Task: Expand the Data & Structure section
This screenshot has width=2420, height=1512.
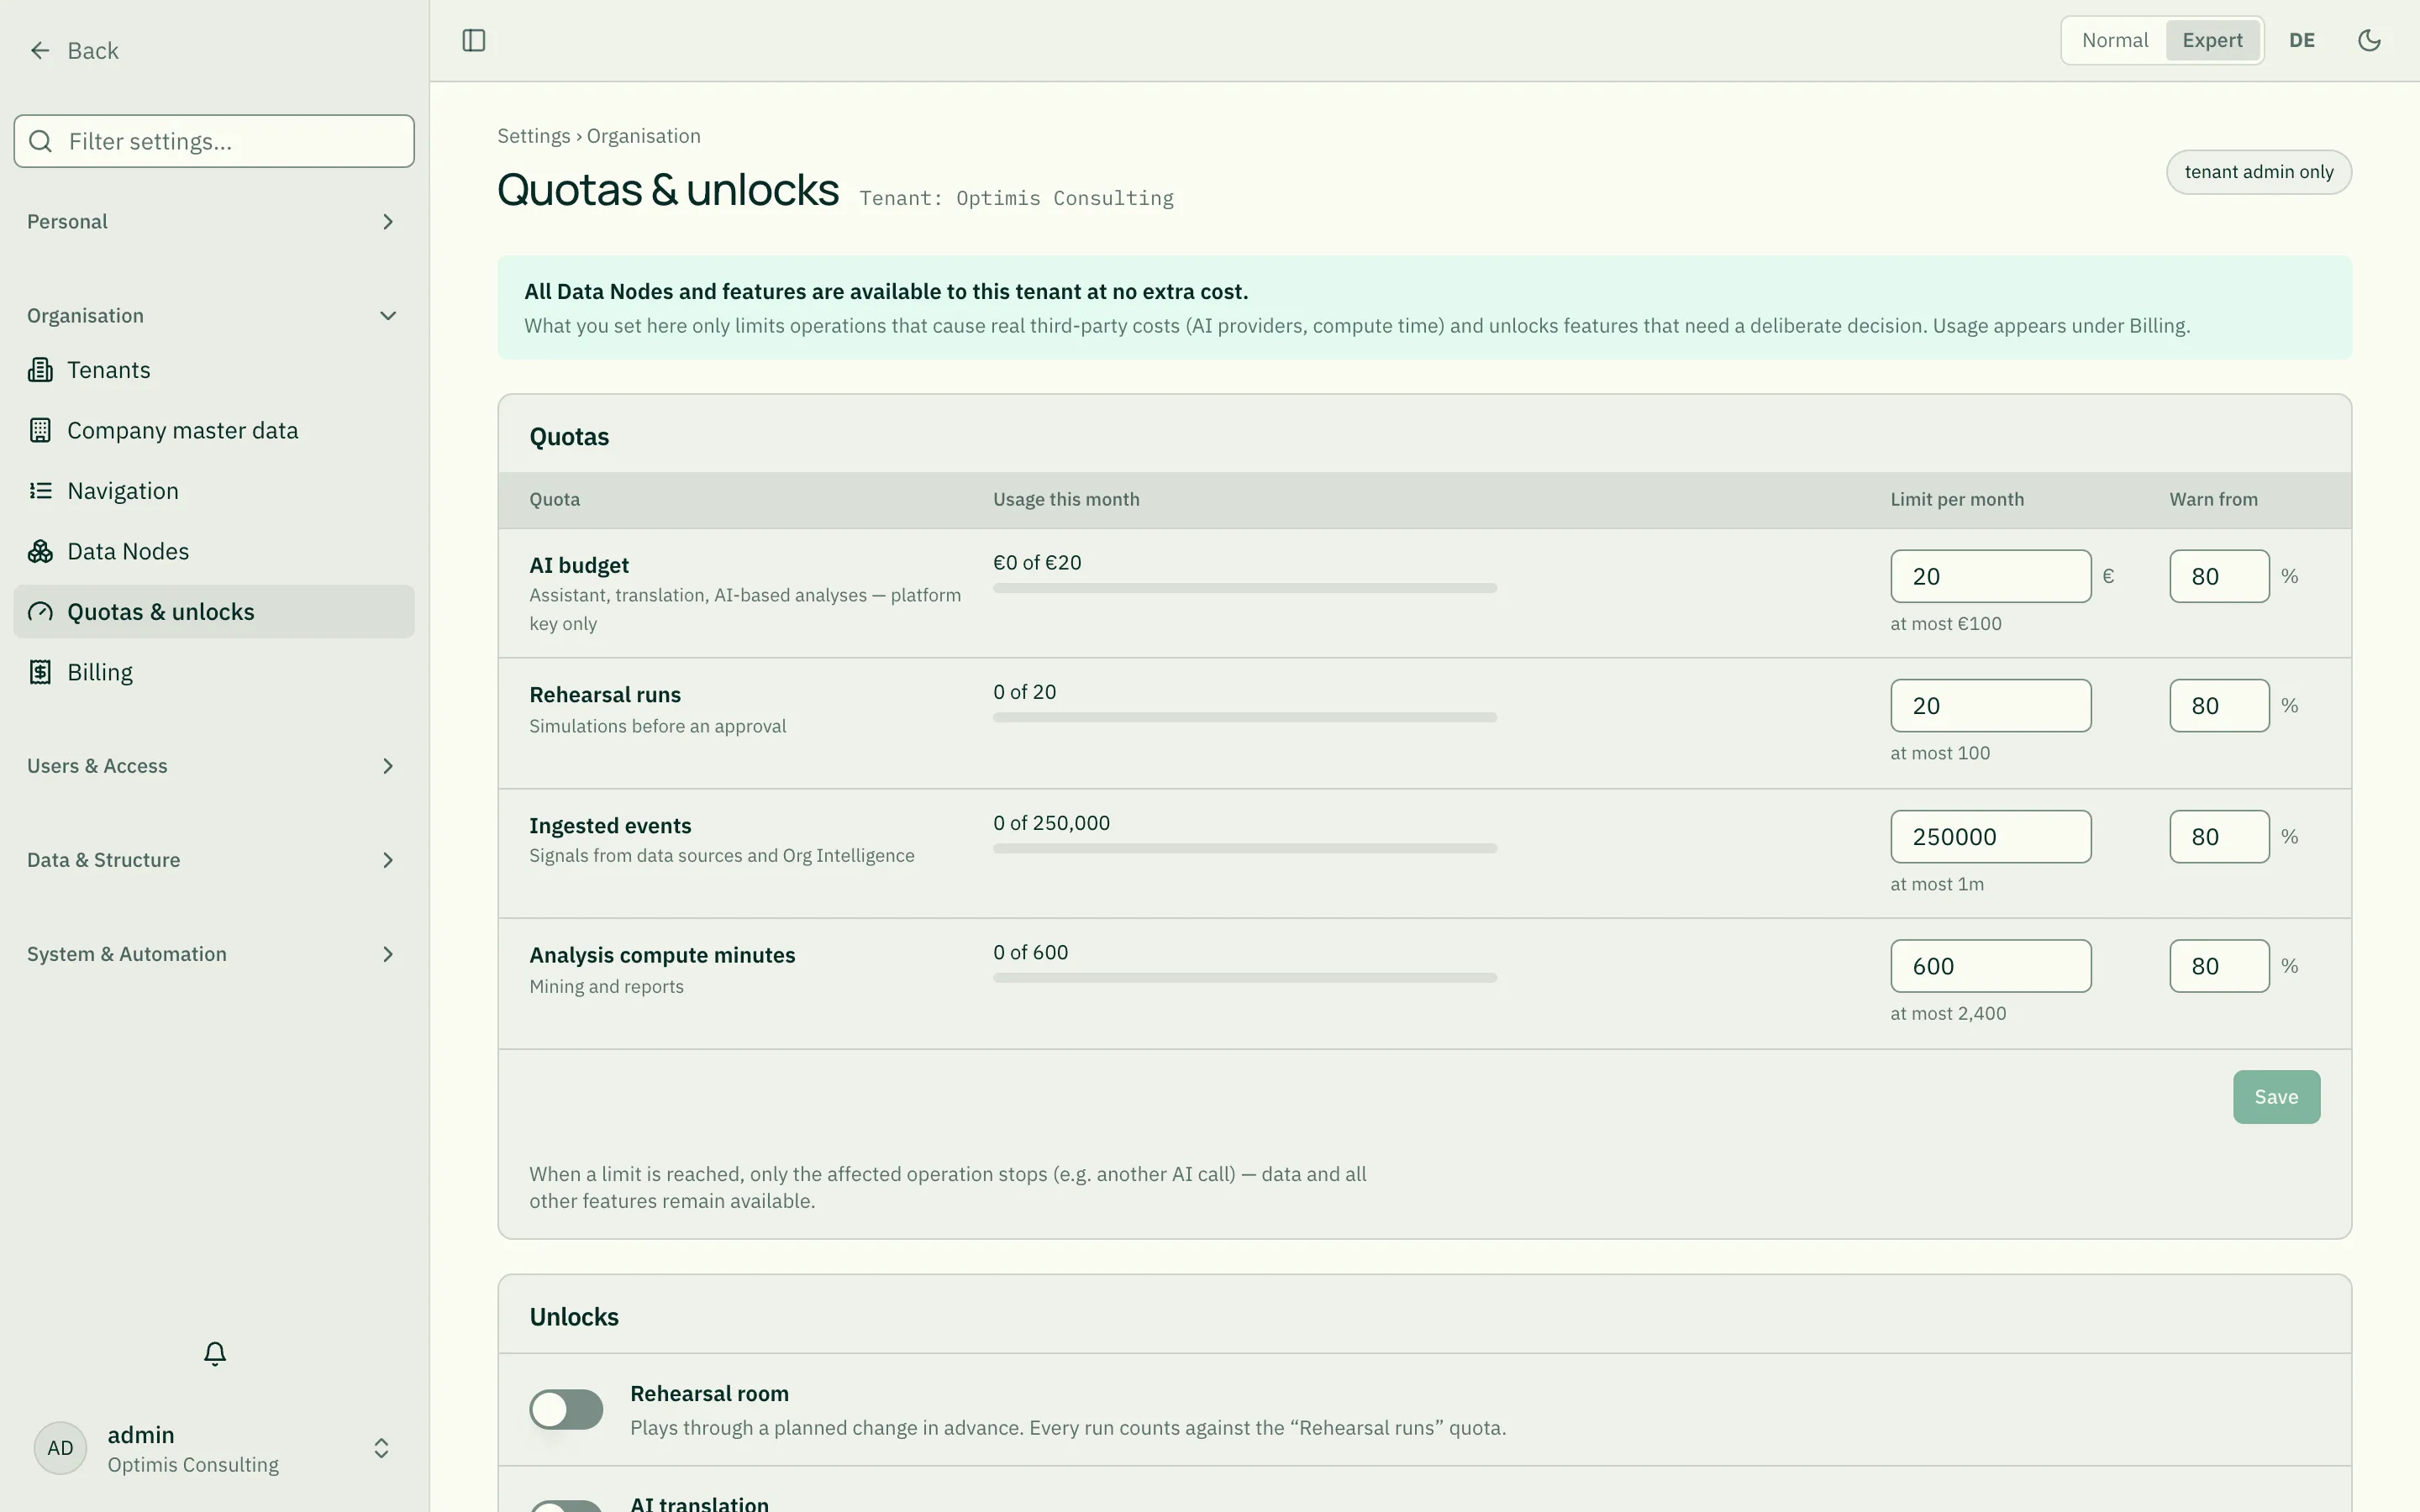Action: pyautogui.click(x=214, y=860)
